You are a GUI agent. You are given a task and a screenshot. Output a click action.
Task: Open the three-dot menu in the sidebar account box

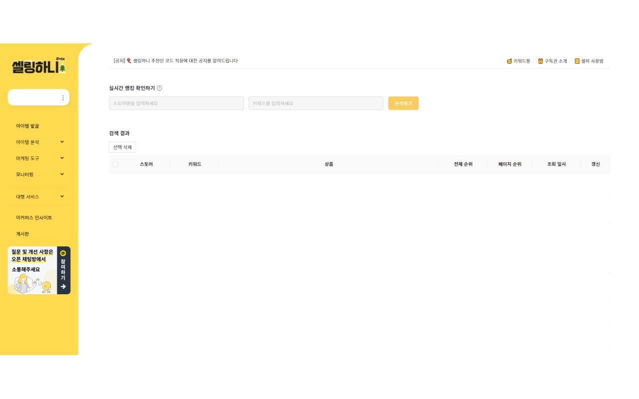click(x=63, y=98)
